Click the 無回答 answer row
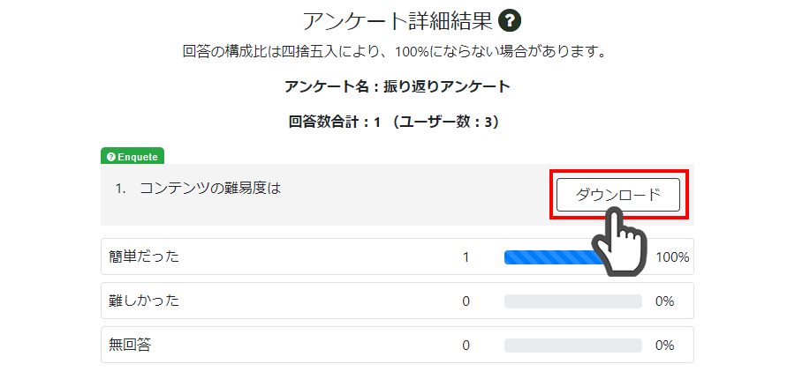 tap(397, 345)
